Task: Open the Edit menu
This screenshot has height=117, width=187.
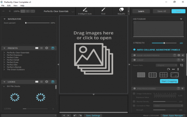Action: click(9, 5)
